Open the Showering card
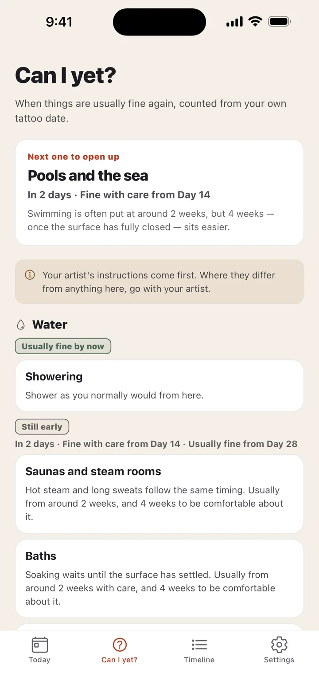The image size is (319, 692). coord(159,386)
